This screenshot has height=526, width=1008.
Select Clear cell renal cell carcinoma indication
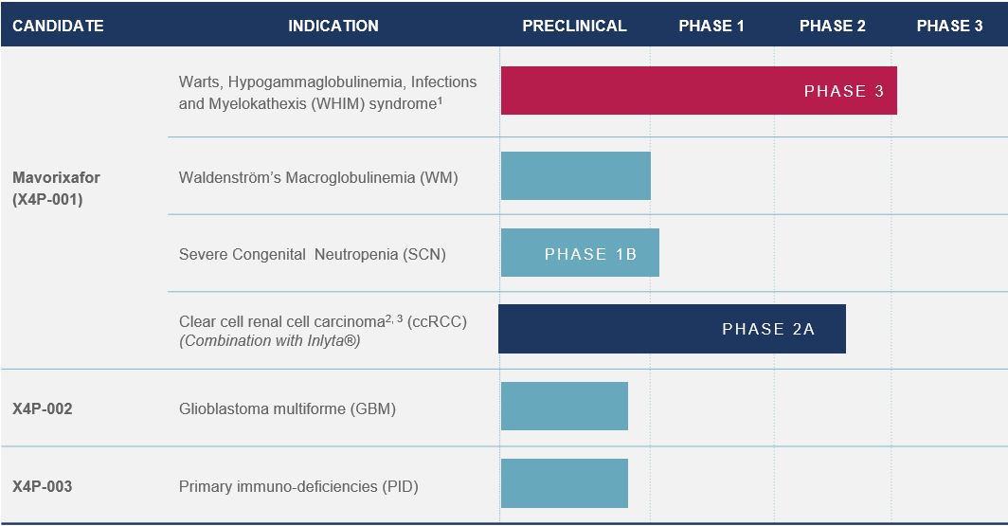pos(322,331)
